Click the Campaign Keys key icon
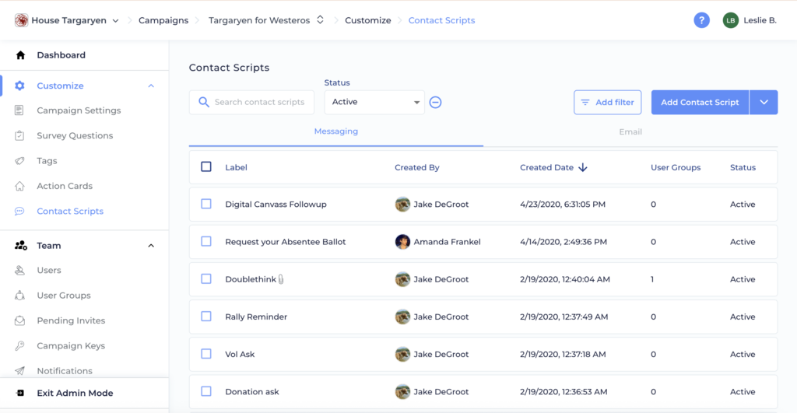This screenshot has height=413, width=797. pos(19,345)
